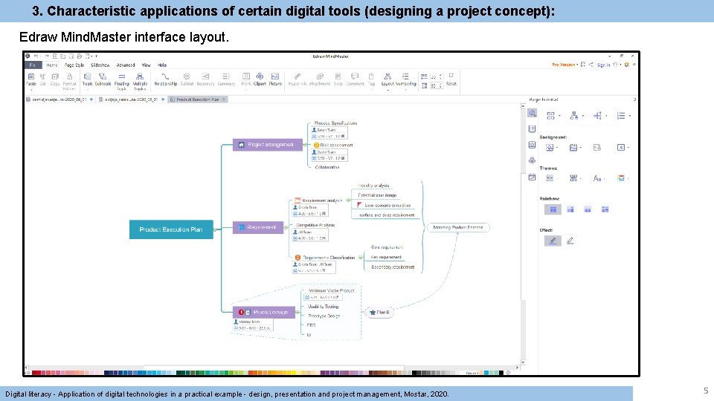The image size is (714, 401).
Task: Add Multiple Topics
Action: [140, 81]
